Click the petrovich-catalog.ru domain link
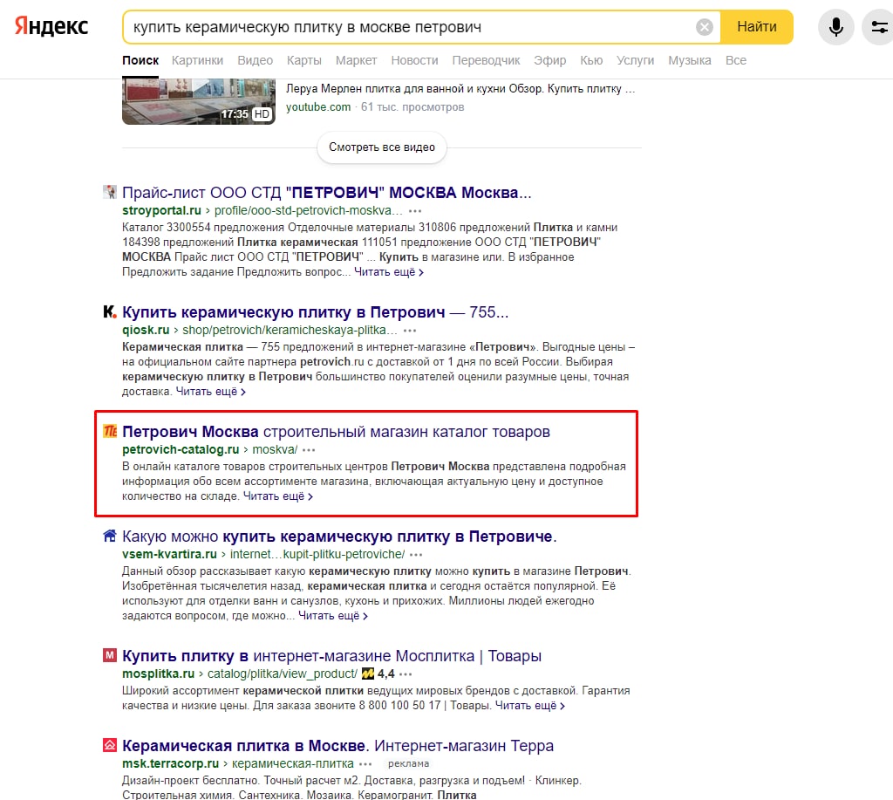This screenshot has width=893, height=800. [181, 449]
